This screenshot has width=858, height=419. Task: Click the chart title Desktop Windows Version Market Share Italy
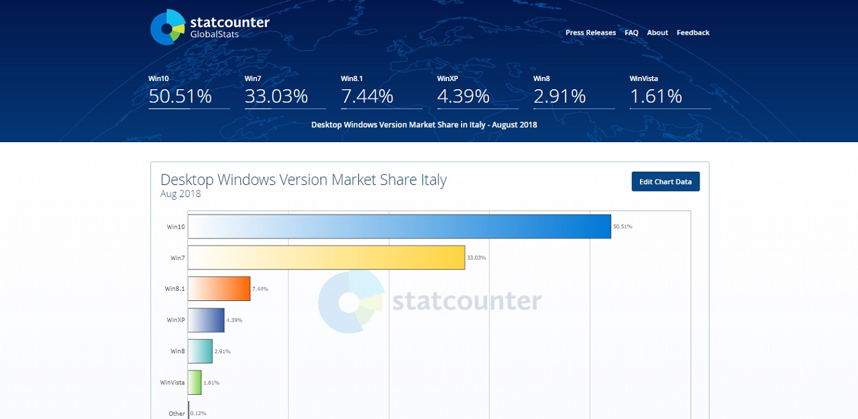pyautogui.click(x=303, y=180)
